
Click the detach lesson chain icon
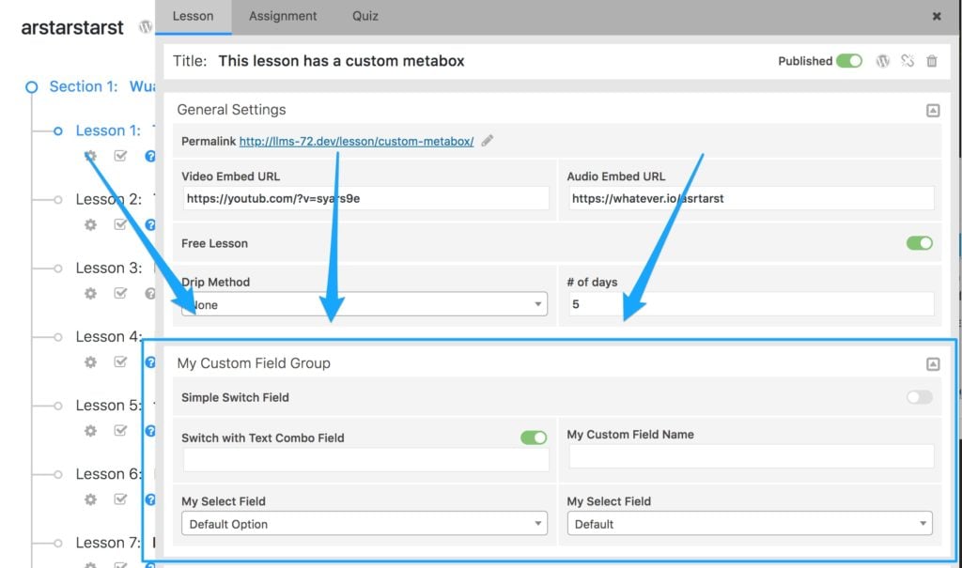(x=908, y=61)
